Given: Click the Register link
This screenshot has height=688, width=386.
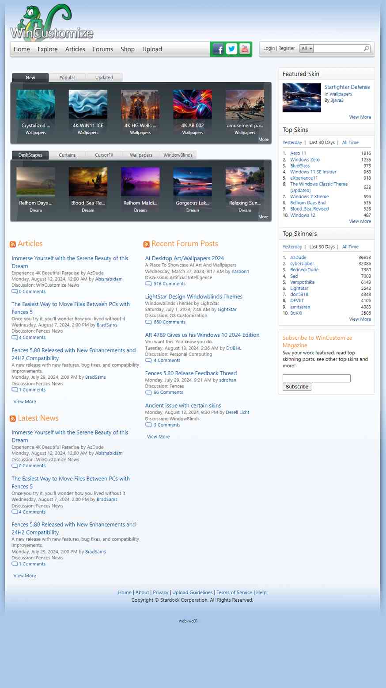Looking at the screenshot, I should coord(287,48).
